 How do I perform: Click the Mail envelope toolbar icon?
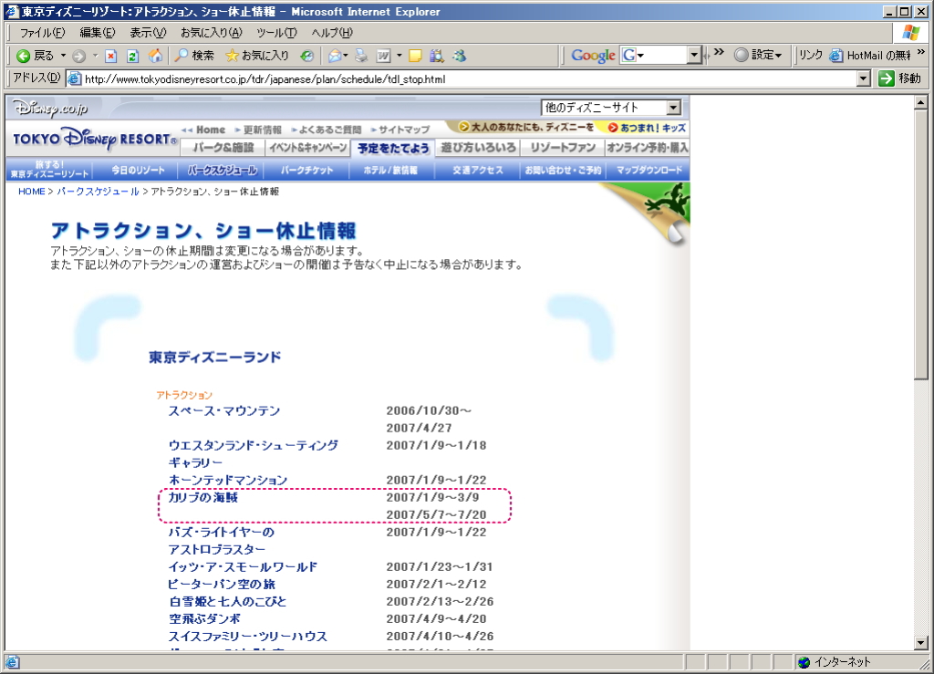click(x=335, y=56)
